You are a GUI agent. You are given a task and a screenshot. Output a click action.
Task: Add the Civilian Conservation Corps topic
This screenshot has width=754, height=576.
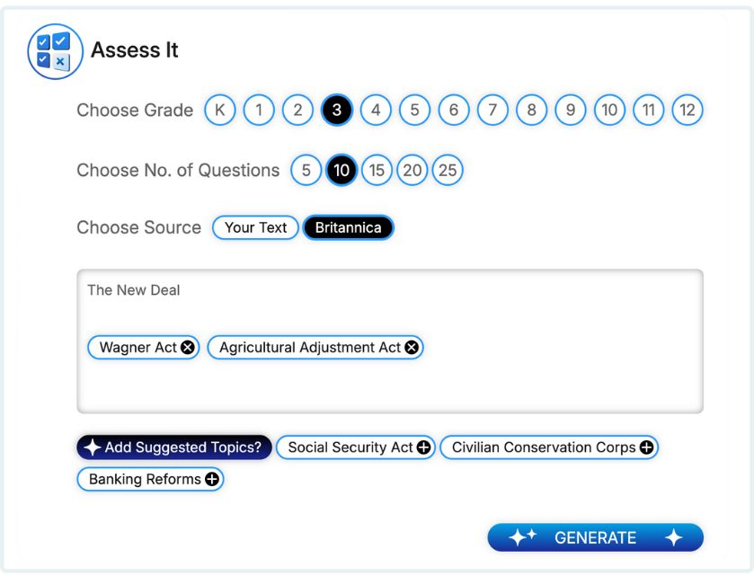click(647, 448)
